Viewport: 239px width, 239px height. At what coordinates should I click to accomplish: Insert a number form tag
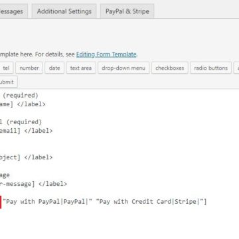coord(29,68)
